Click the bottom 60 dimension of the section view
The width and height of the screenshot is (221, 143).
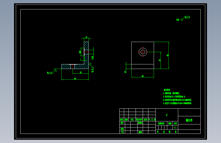(x=75, y=79)
